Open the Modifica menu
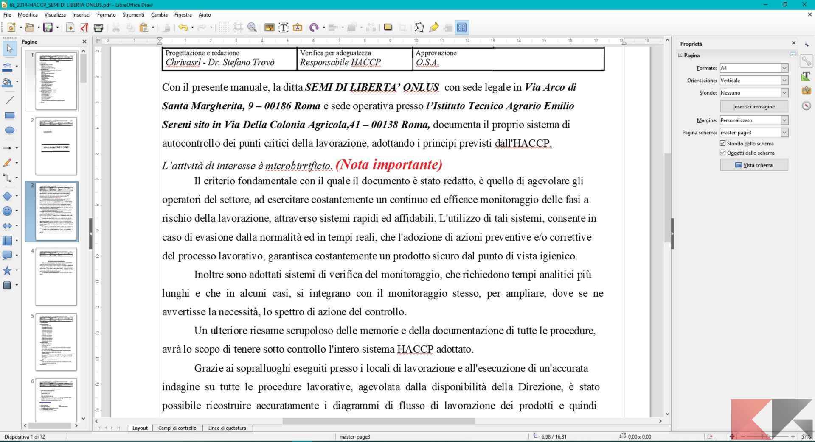Image resolution: width=815 pixels, height=442 pixels. pos(28,14)
